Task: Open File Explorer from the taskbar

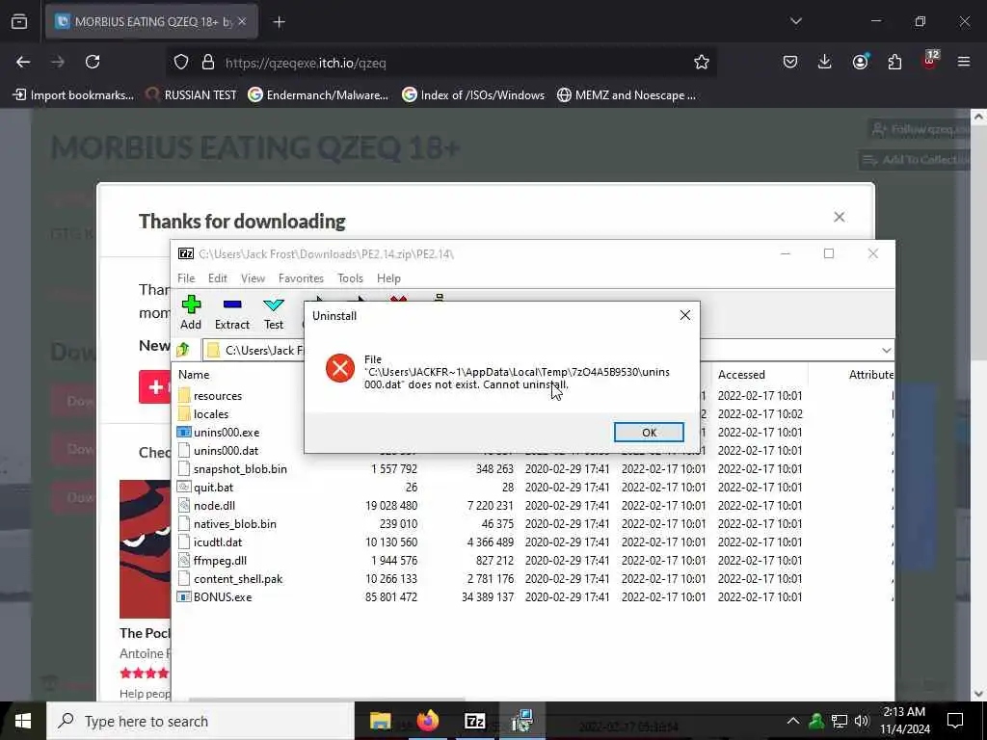Action: [380, 721]
